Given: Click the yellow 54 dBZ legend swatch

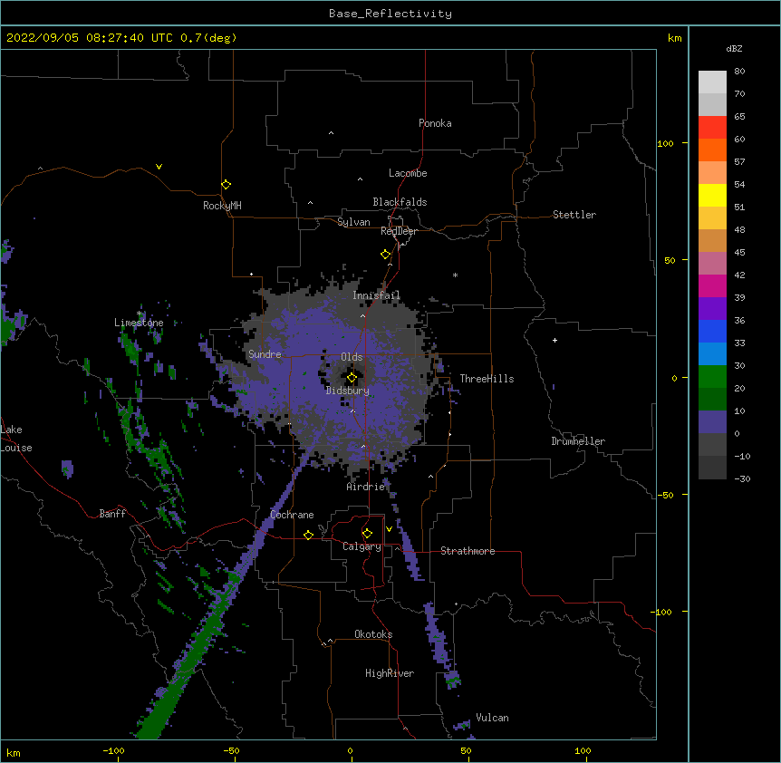Looking at the screenshot, I should [x=712, y=195].
